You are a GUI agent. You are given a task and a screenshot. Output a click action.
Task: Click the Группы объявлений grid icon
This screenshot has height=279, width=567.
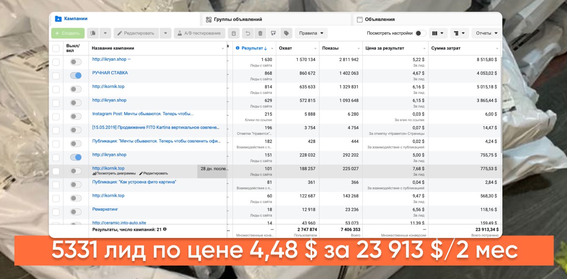click(x=209, y=19)
